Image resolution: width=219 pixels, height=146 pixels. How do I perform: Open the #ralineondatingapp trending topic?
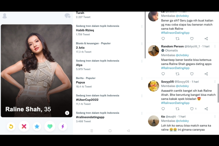point(90,117)
